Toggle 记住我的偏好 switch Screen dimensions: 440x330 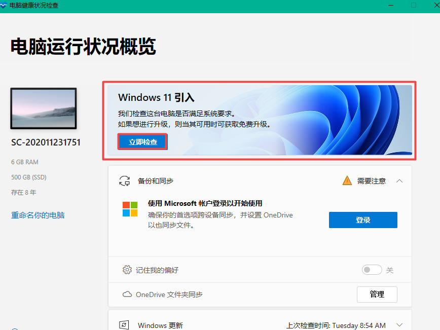coord(372,270)
